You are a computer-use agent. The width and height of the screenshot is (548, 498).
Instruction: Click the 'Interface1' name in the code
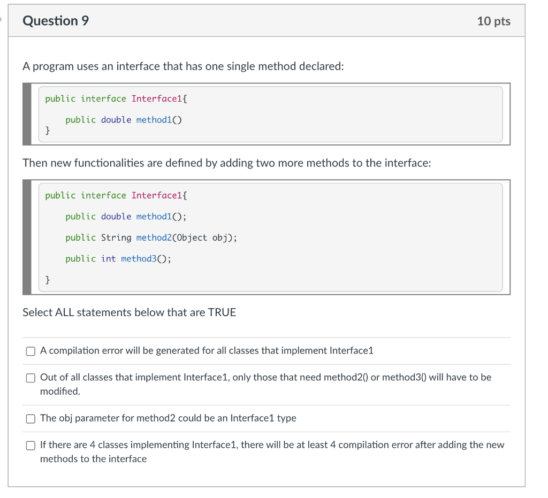pyautogui.click(x=157, y=98)
